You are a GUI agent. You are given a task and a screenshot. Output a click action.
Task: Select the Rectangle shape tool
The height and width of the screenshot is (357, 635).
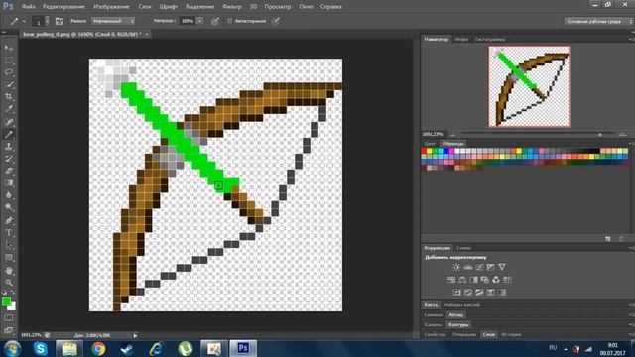pos(9,258)
